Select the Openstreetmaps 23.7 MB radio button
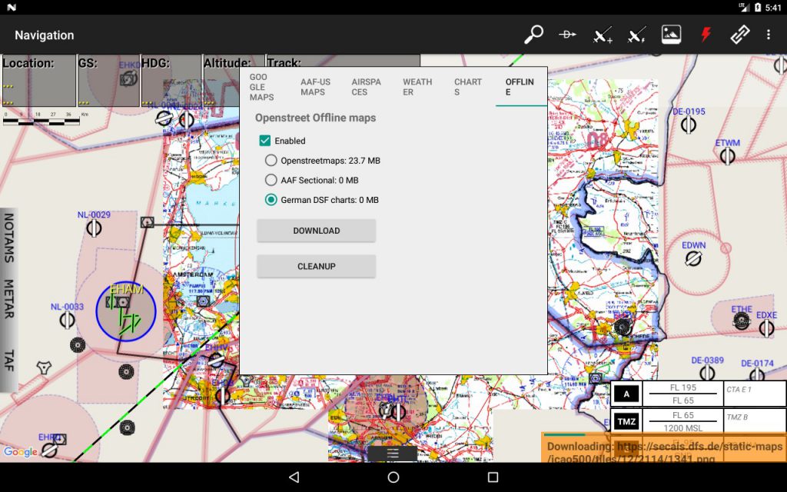This screenshot has width=787, height=492. click(x=271, y=160)
